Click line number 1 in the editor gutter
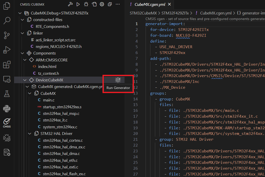The image size is (265, 177). coord(136,24)
